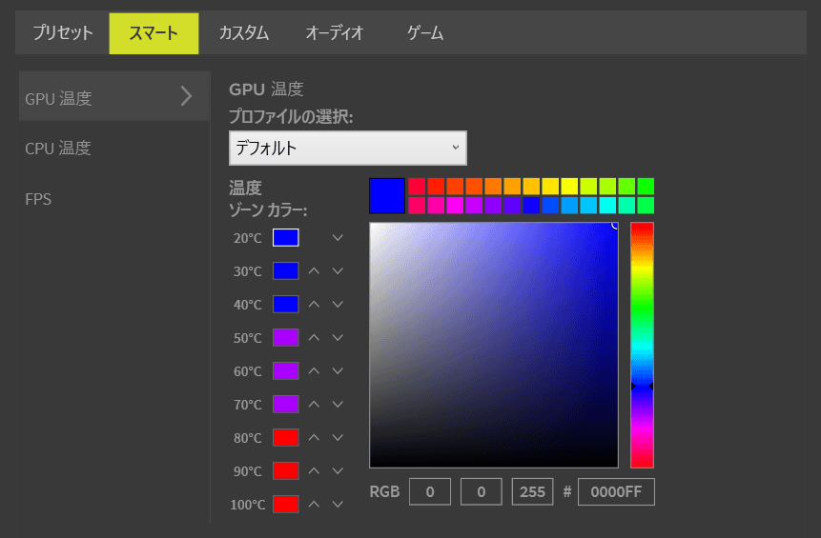Select the 30°C zone color swatch

coord(286,270)
